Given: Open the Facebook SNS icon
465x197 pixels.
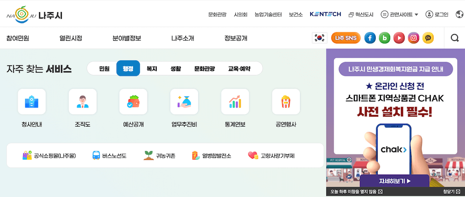Looking at the screenshot, I should click(x=370, y=38).
